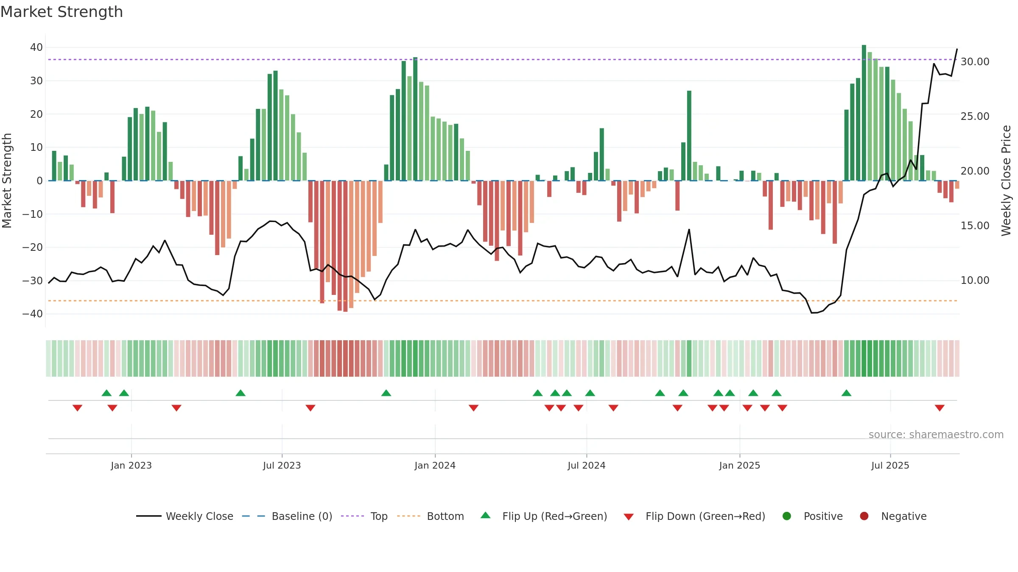Click the Jan 2025 x-axis label
This screenshot has height=572, width=1018.
[740, 465]
